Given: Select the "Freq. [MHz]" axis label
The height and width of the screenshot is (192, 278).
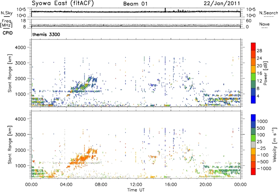Looking at the screenshot, I should click(6, 23).
